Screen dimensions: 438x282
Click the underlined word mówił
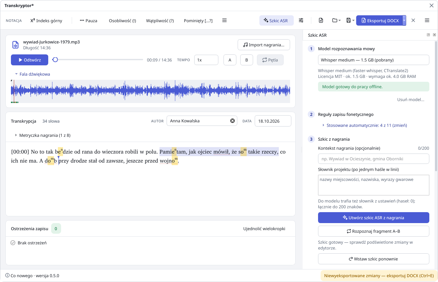point(221,152)
